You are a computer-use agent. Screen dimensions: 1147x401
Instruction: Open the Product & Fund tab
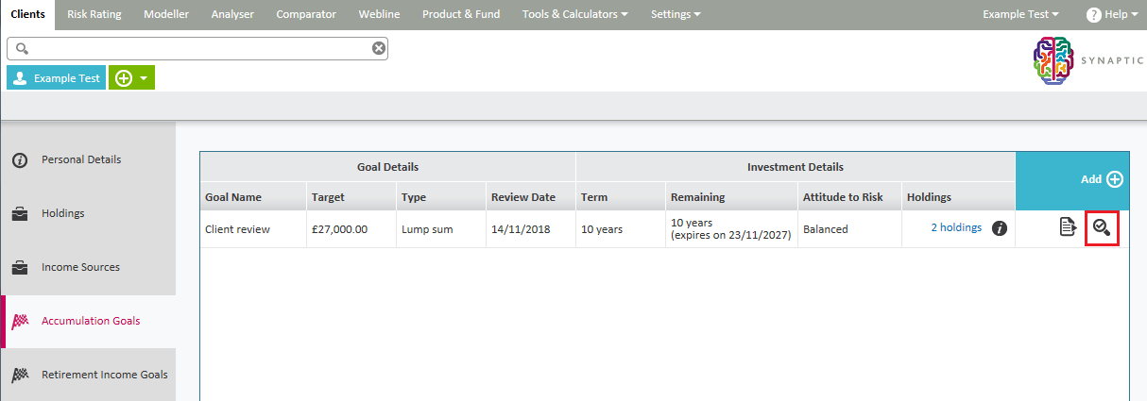point(461,14)
